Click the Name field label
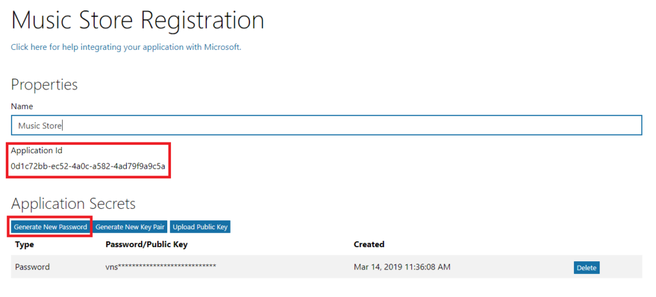The width and height of the screenshot is (656, 297). point(22,107)
